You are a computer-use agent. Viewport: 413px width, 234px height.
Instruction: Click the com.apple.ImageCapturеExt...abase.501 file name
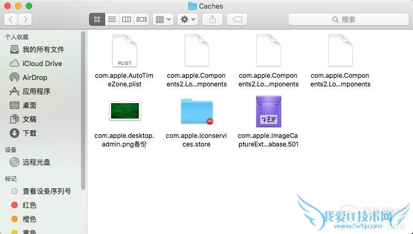pos(268,140)
